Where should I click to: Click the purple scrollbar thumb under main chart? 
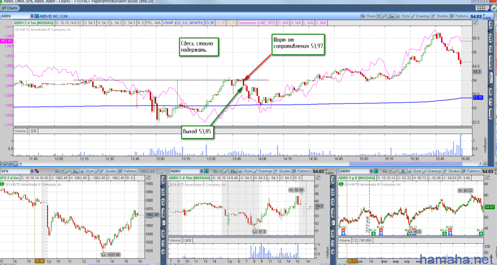coord(406,164)
